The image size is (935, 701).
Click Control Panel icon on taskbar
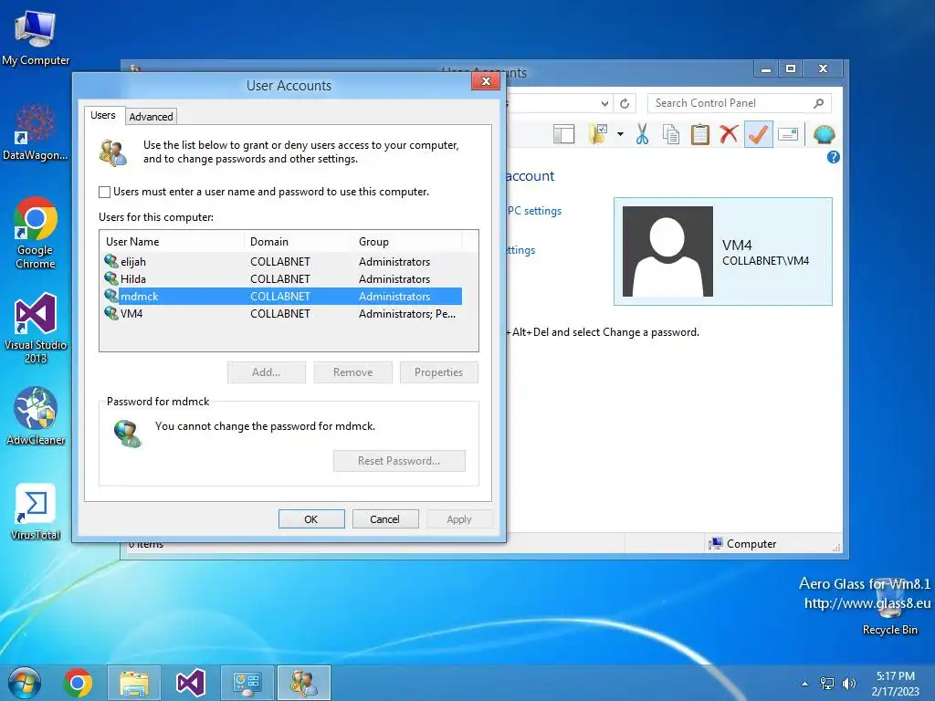click(x=247, y=683)
